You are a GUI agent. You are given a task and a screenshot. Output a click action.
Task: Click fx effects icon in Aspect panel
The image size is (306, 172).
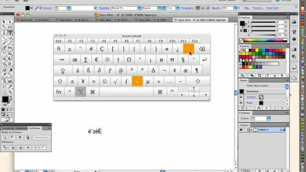pyautogui.click(x=259, y=108)
